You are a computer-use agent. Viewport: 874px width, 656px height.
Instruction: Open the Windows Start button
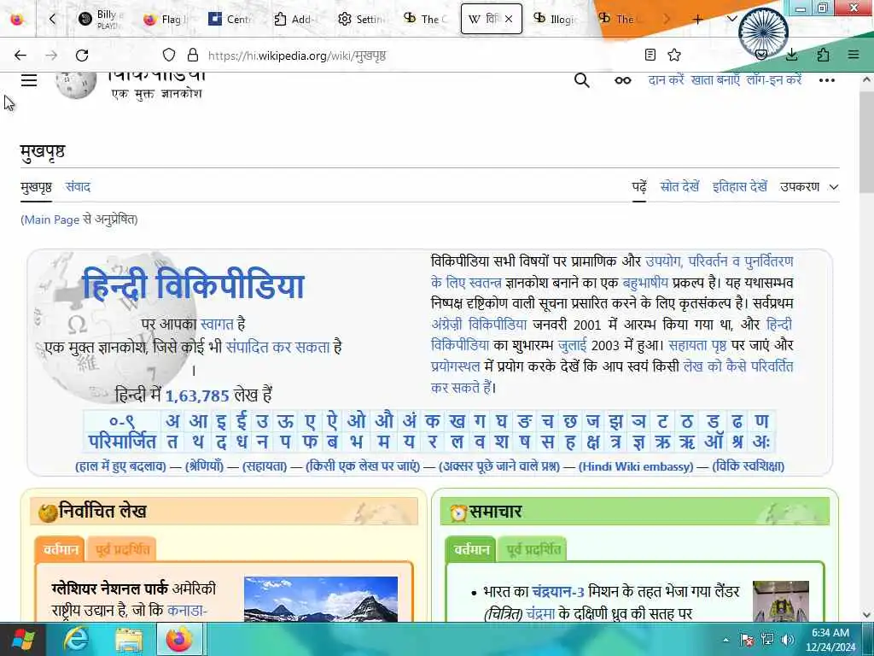(23, 639)
